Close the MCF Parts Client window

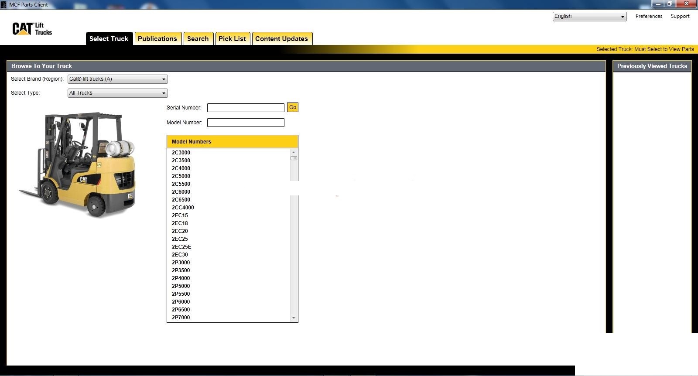(687, 4)
